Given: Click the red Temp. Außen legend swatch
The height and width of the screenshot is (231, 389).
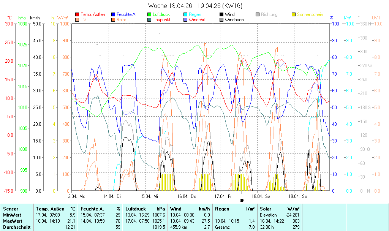Looking at the screenshot, I should click(x=78, y=14).
